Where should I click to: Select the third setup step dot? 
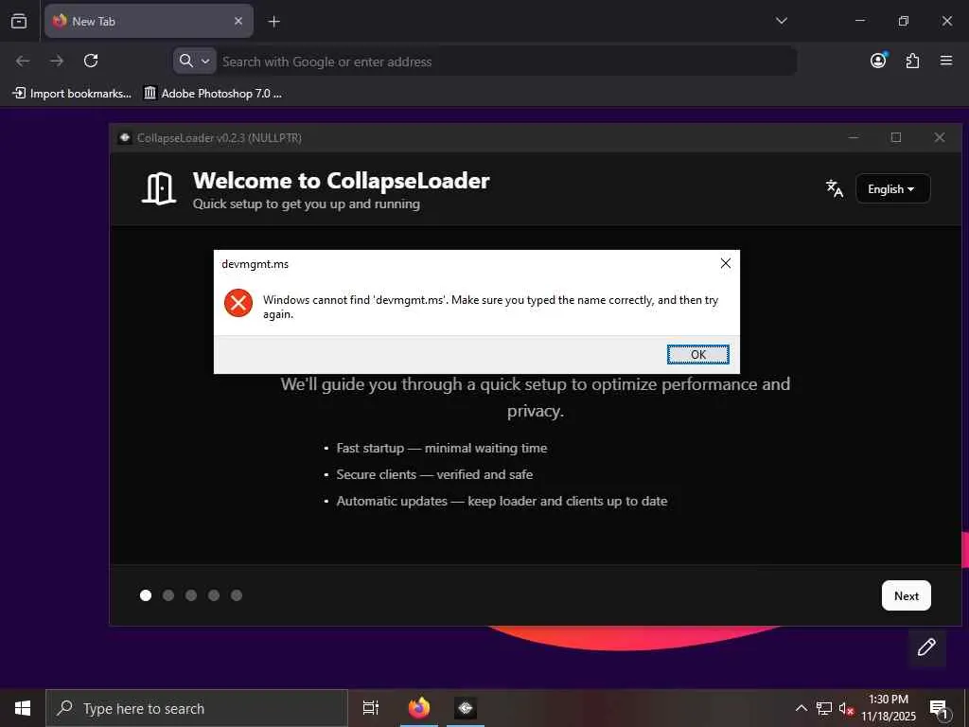pos(191,595)
